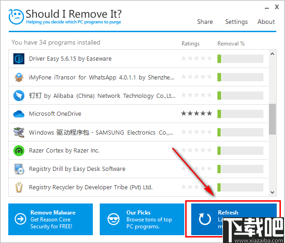Image resolution: width=285 pixels, height=243 pixels.
Task: Click the program list scrollbar thumb
Action: click(272, 119)
